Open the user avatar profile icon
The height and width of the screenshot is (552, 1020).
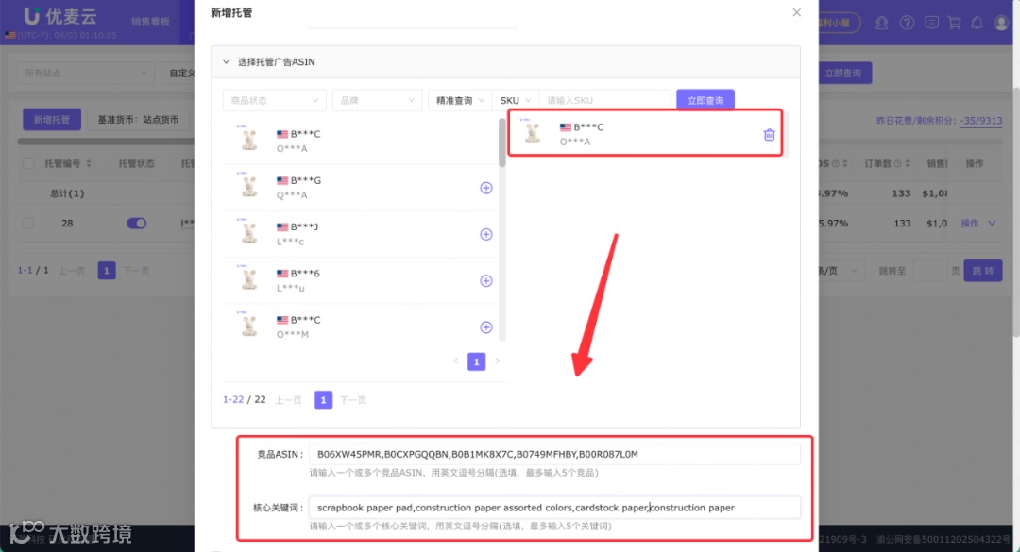pyautogui.click(x=1001, y=23)
